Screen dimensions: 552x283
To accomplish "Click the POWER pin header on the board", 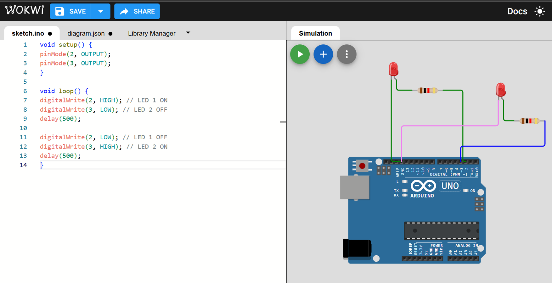I will click(422, 258).
